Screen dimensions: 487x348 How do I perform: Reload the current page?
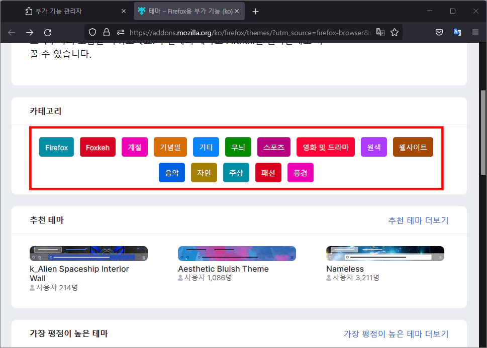click(48, 32)
